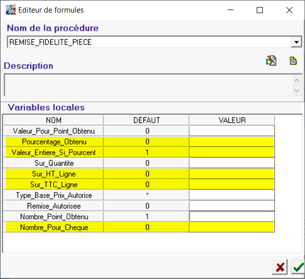Click the edit procedure icon (hand with pencil)
Screen dimensions: 305x279
[271, 61]
